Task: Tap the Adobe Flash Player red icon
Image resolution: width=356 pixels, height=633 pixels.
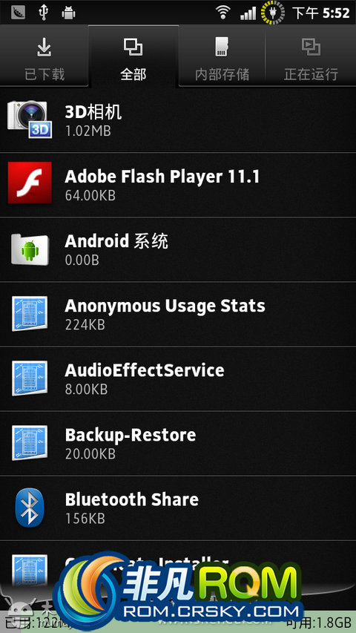Action: [x=30, y=183]
